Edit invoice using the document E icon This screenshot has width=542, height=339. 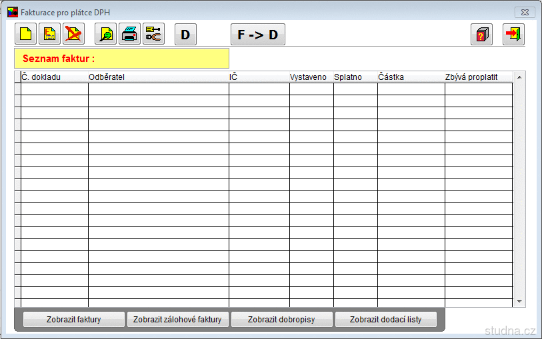(x=50, y=34)
